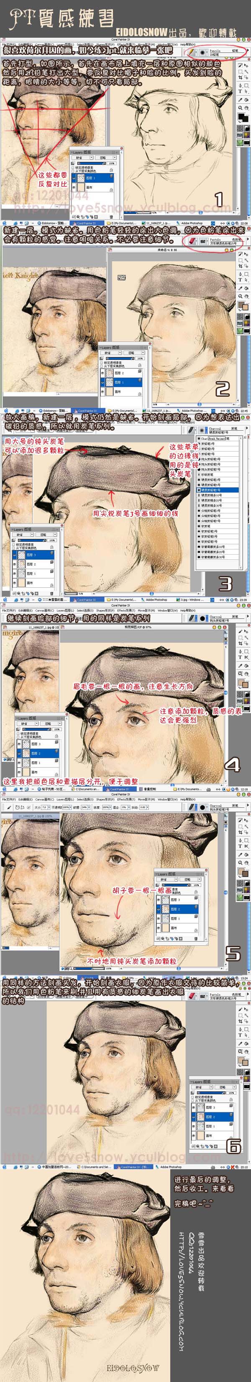251x1382 pixels.
Task: Open Effects menu in step 4 Painter window
Action: coord(126,610)
